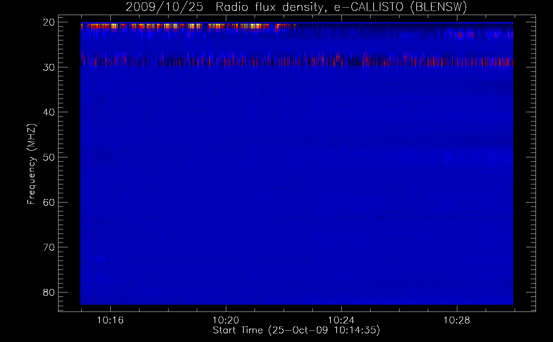Viewport: 553px width, 342px height.
Task: Click the 10:20 time tick label
Action: (226, 320)
